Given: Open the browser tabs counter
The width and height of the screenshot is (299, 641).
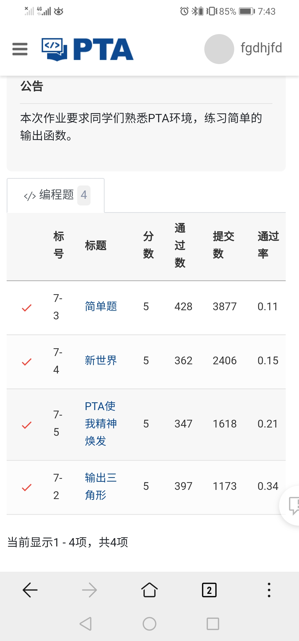Looking at the screenshot, I should [x=209, y=590].
